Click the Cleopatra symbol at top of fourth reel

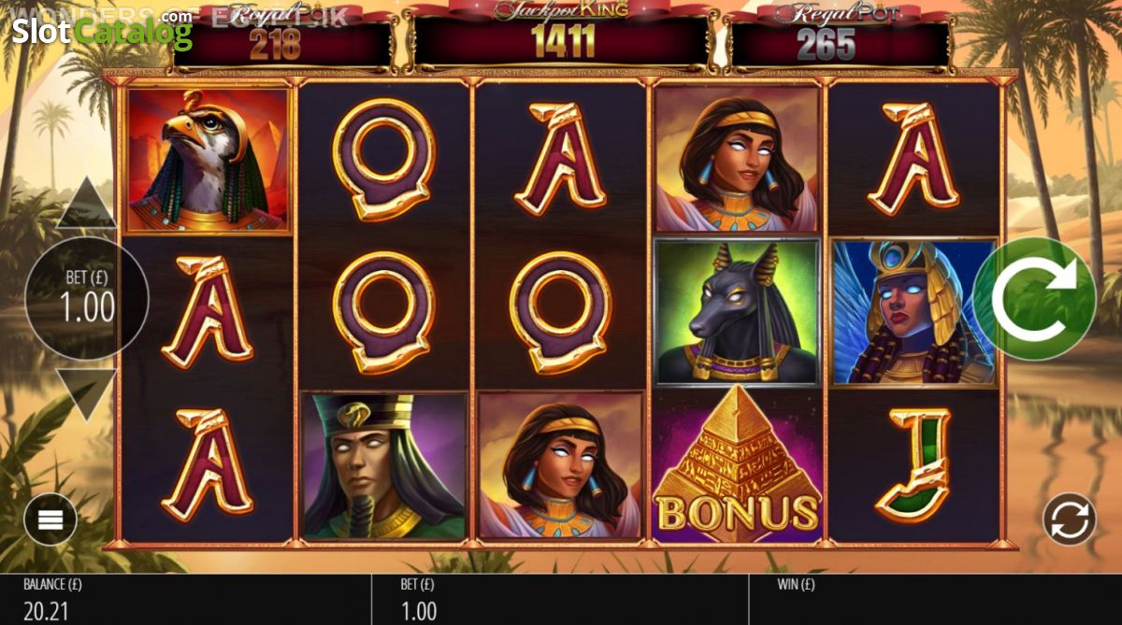click(737, 160)
